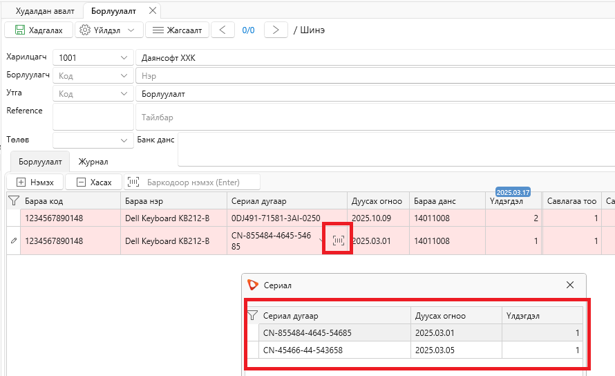Screen dimensions: 615x376
Task: Close the Борлуулалт tab
Action: [153, 10]
